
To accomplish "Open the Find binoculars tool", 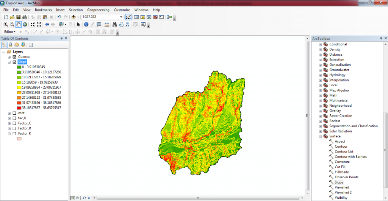I will click(x=114, y=24).
